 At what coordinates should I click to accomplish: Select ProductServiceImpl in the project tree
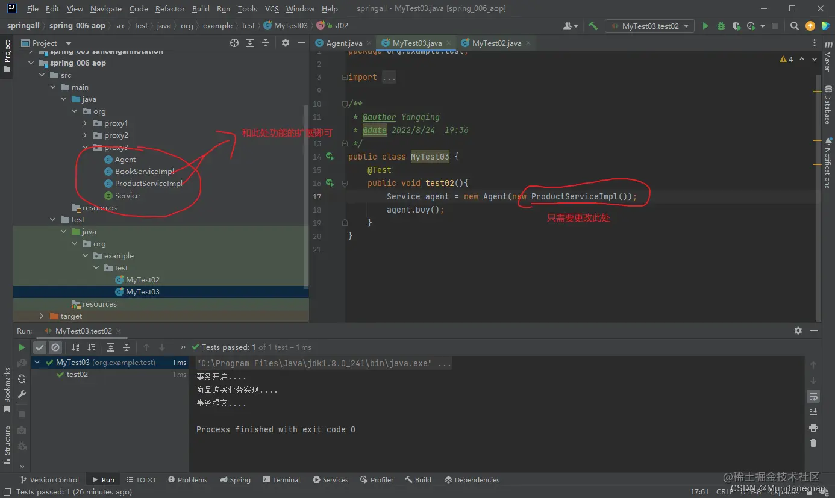(148, 184)
